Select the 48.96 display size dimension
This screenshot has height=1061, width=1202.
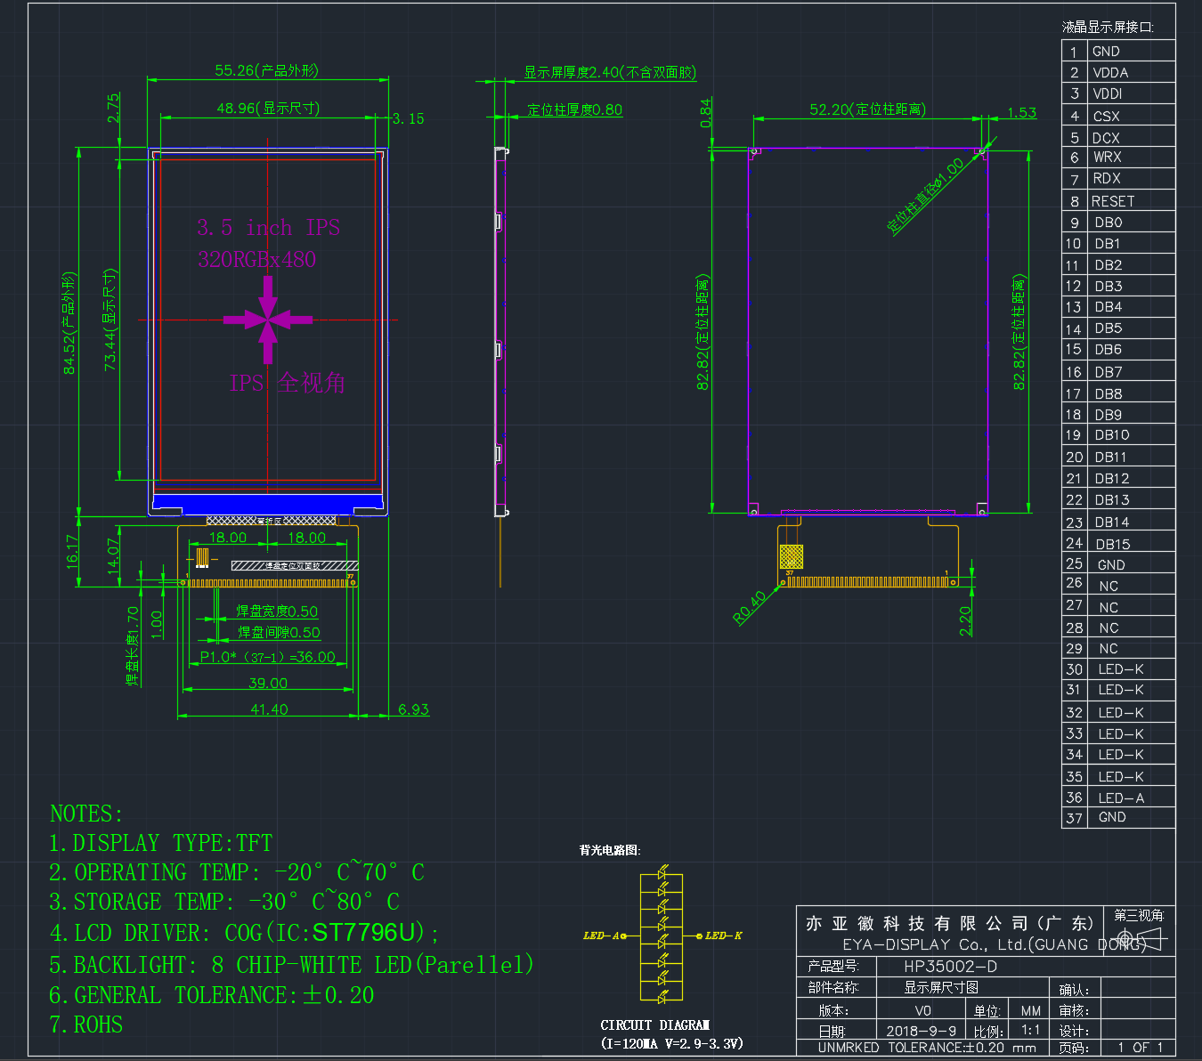point(268,108)
